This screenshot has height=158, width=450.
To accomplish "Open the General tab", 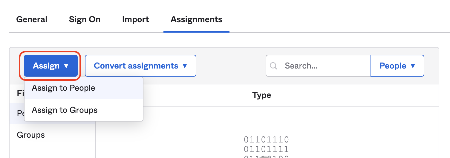I will click(32, 20).
